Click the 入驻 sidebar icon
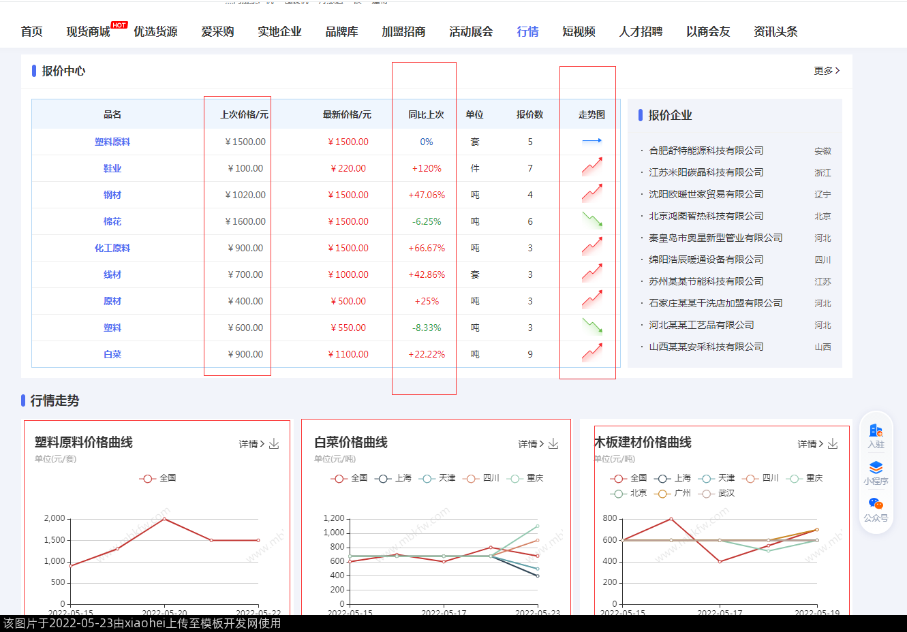The height and width of the screenshot is (632, 907). (876, 436)
